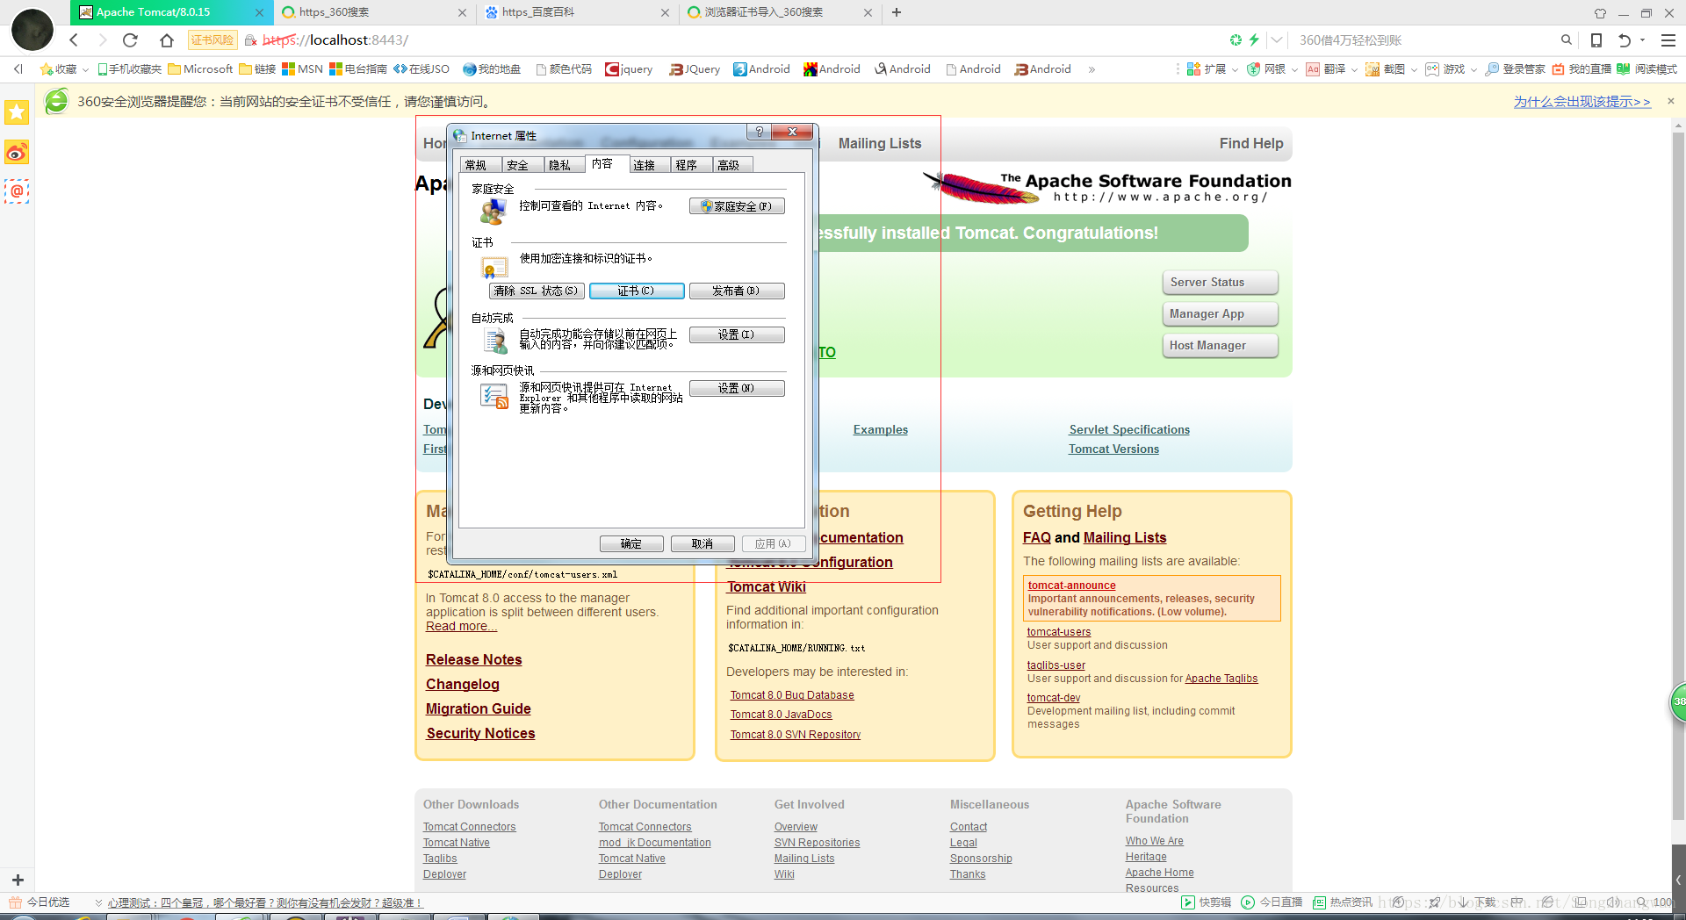The width and height of the screenshot is (1686, 920).
Task: Open the mail @ sidebar icon
Action: (x=17, y=190)
